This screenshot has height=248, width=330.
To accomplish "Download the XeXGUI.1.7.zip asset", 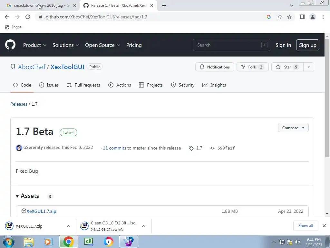I will tap(41, 211).
